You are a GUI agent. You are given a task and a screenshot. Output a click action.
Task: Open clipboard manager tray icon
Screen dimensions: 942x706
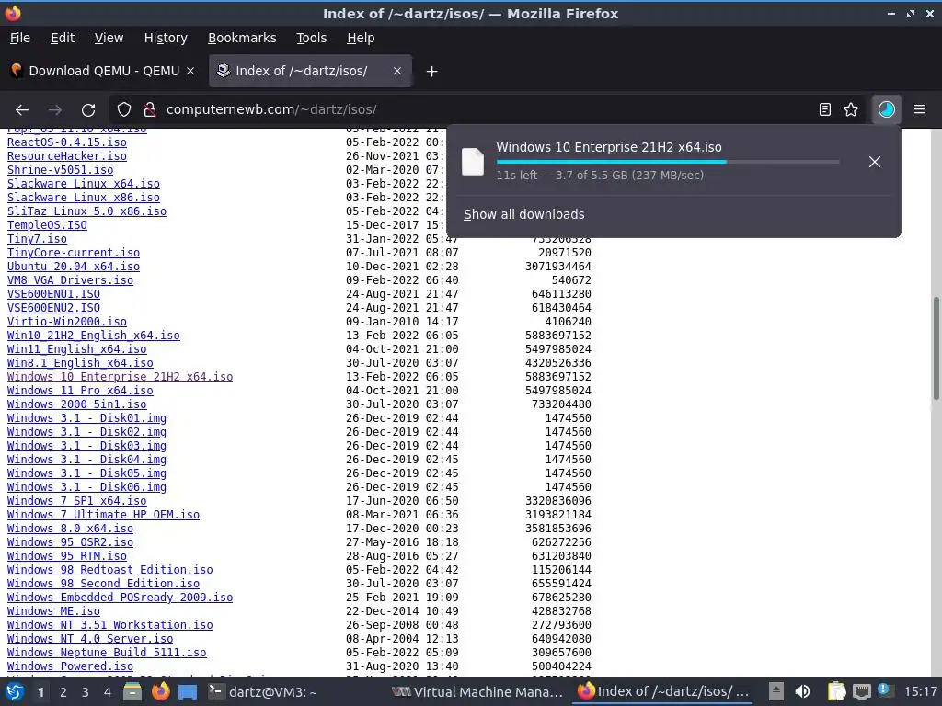(x=835, y=691)
